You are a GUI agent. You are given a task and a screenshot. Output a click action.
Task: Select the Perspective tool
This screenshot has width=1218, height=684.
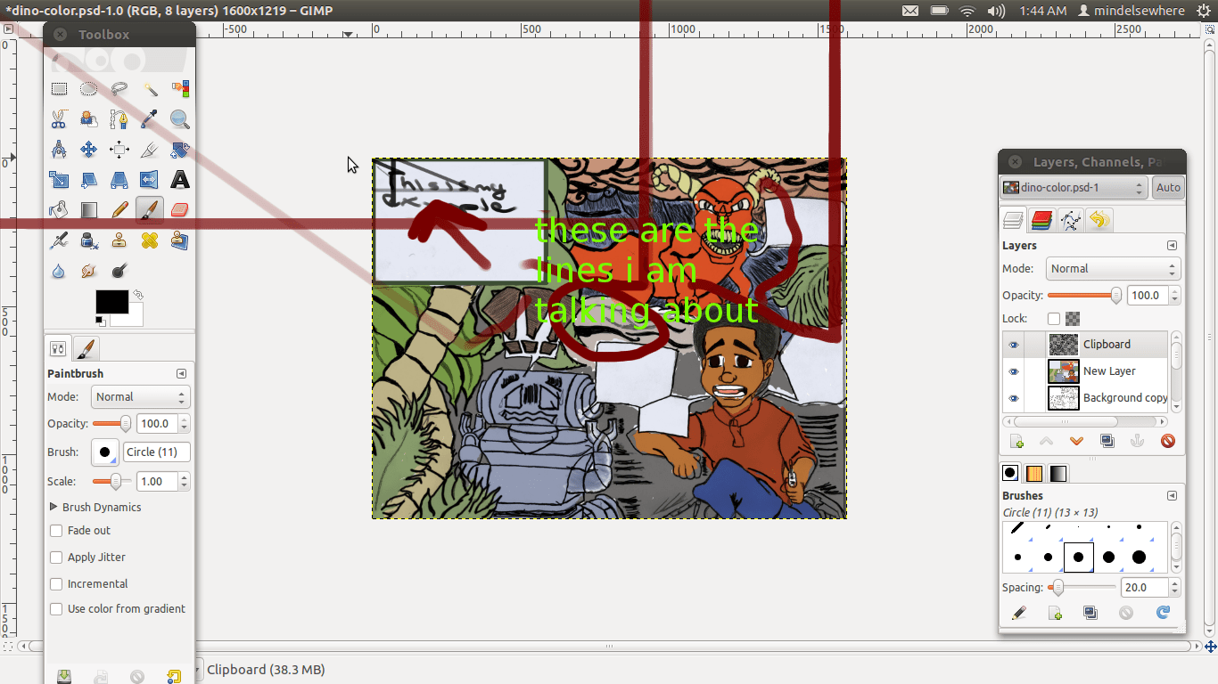119,180
